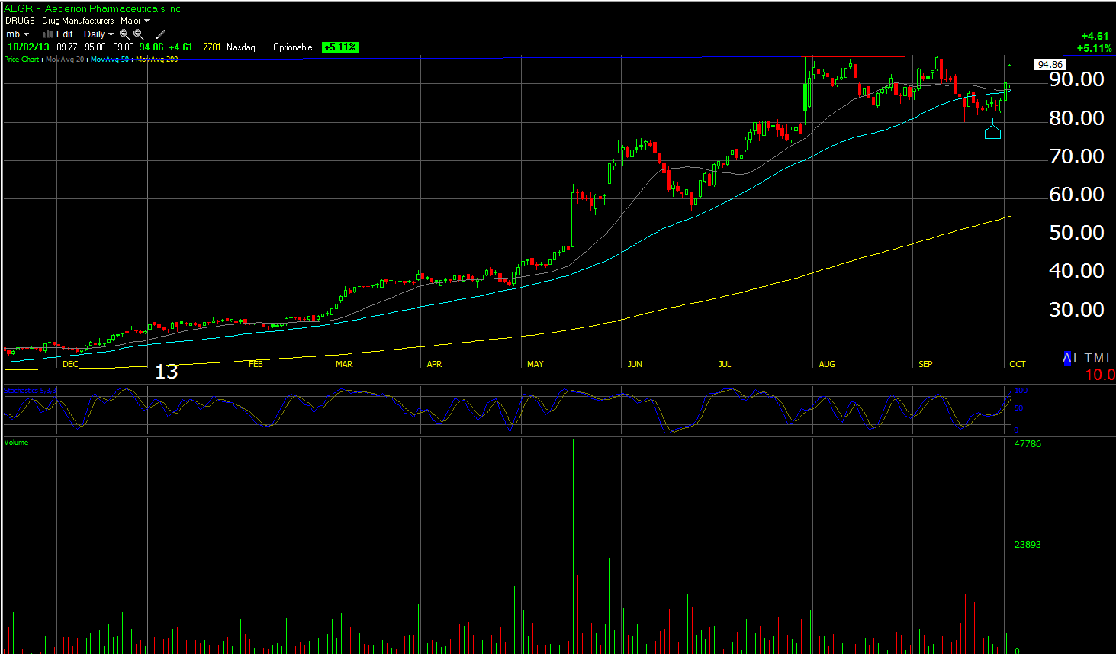Select the pencil drawing tool

pos(160,34)
